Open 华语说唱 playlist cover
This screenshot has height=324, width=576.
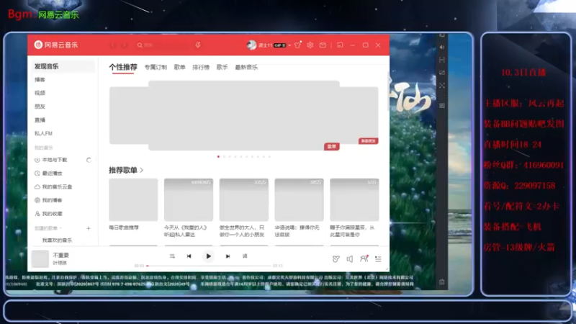pos(299,199)
